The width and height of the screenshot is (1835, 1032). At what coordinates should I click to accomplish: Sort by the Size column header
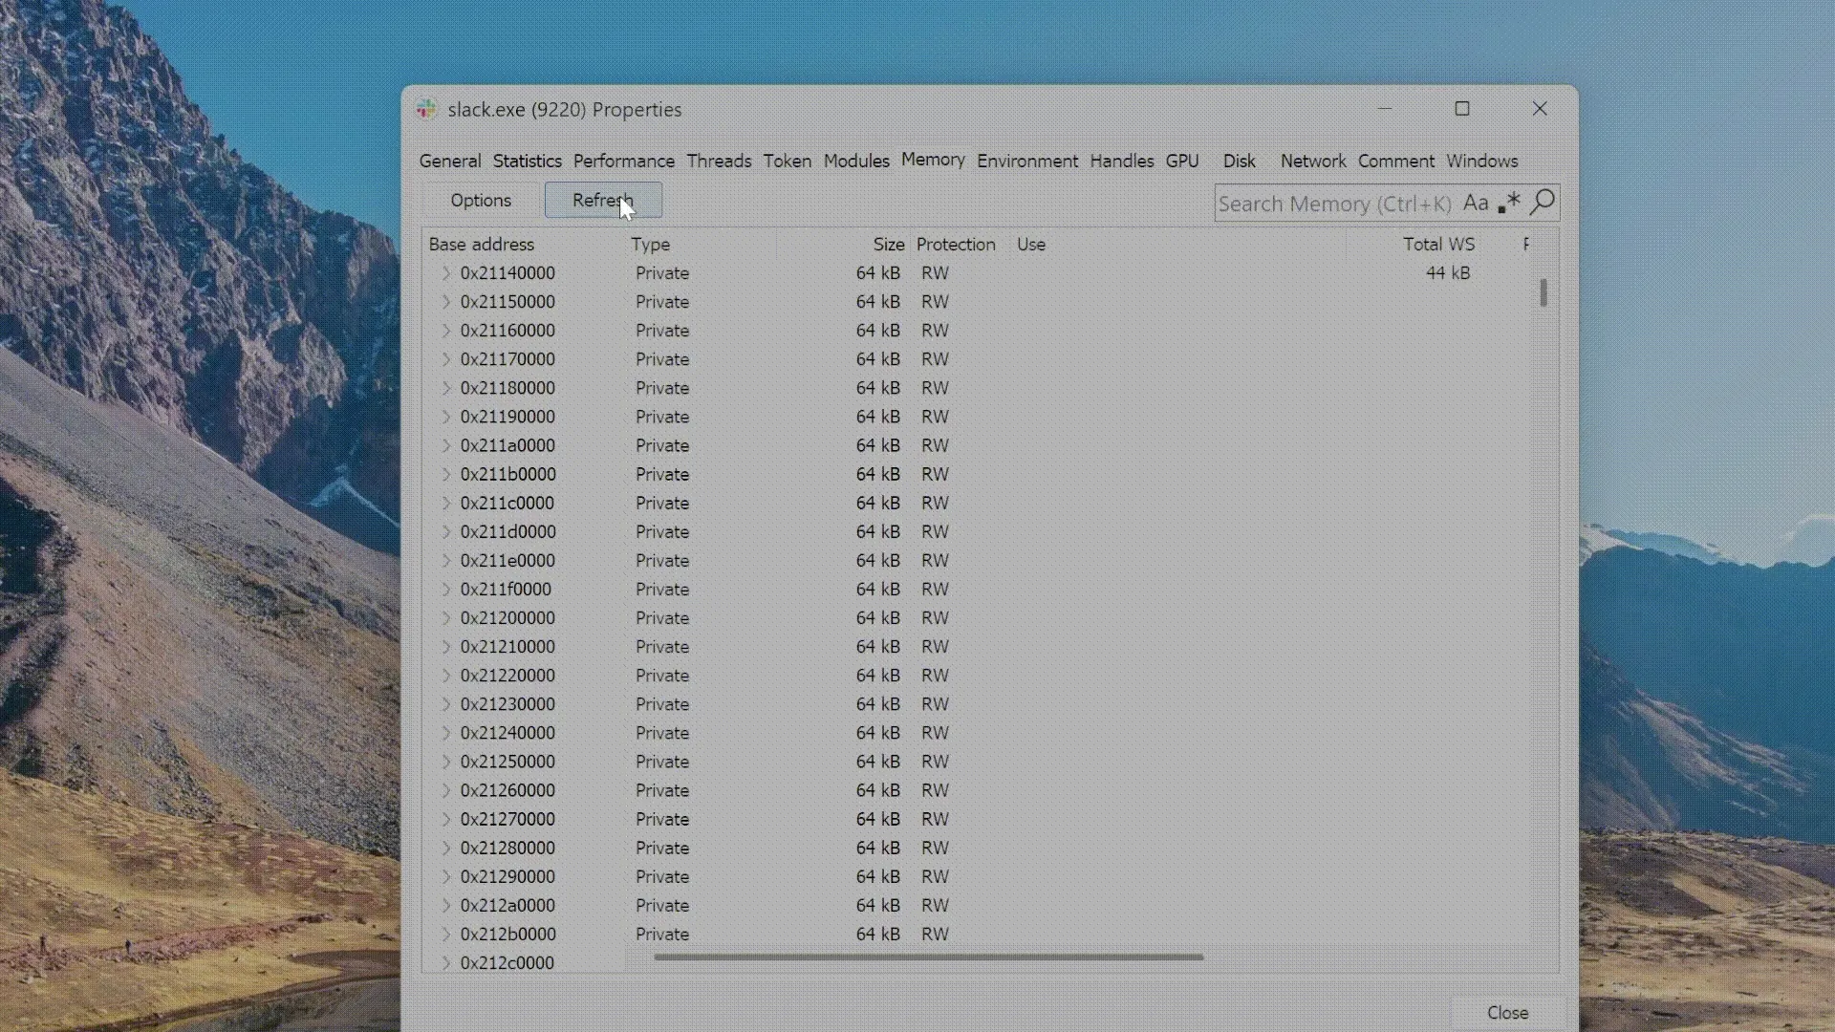[887, 245]
